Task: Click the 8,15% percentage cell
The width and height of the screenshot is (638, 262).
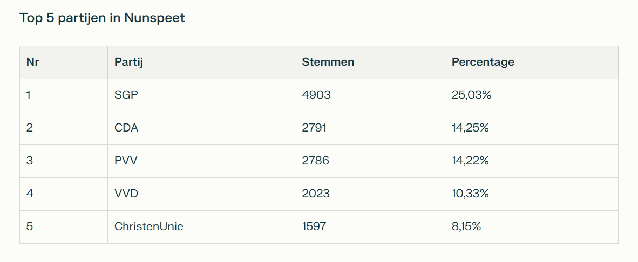Action: (466, 226)
